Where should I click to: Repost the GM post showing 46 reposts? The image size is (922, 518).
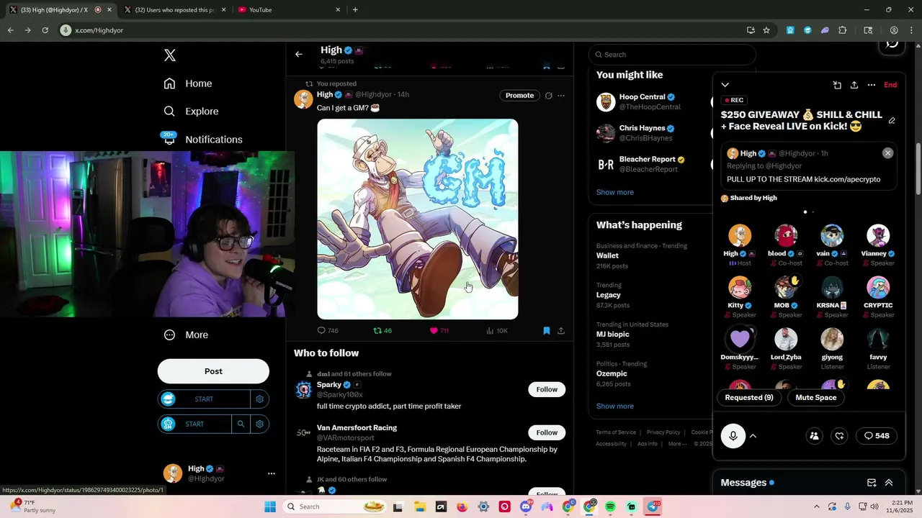point(382,331)
